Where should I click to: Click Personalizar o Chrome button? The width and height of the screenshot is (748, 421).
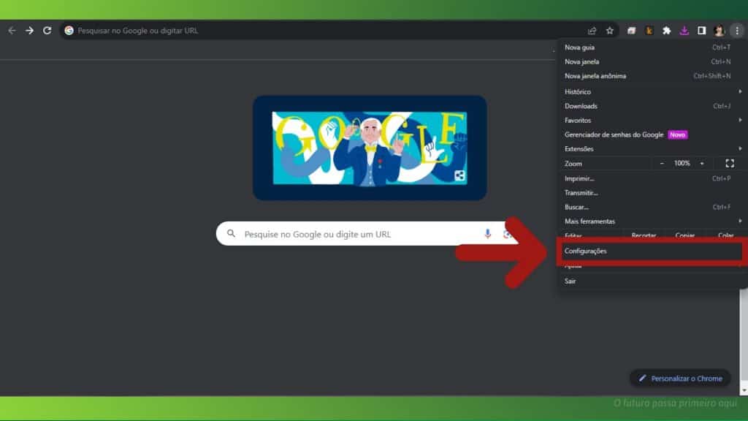click(680, 379)
